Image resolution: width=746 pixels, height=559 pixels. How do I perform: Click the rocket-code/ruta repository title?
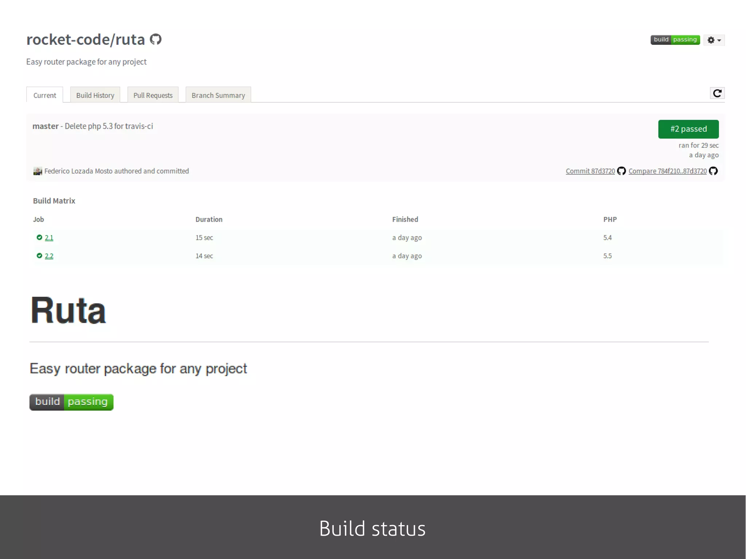[x=86, y=39]
